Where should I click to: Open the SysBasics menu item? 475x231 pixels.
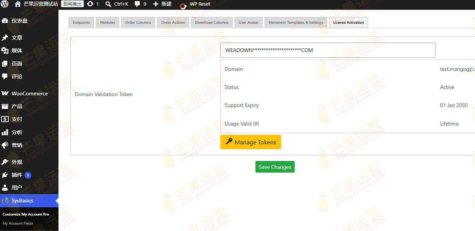[x=29, y=201]
